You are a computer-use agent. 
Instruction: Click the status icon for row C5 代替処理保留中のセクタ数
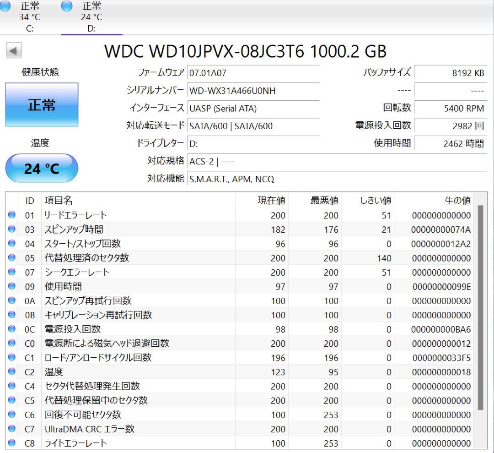11,400
